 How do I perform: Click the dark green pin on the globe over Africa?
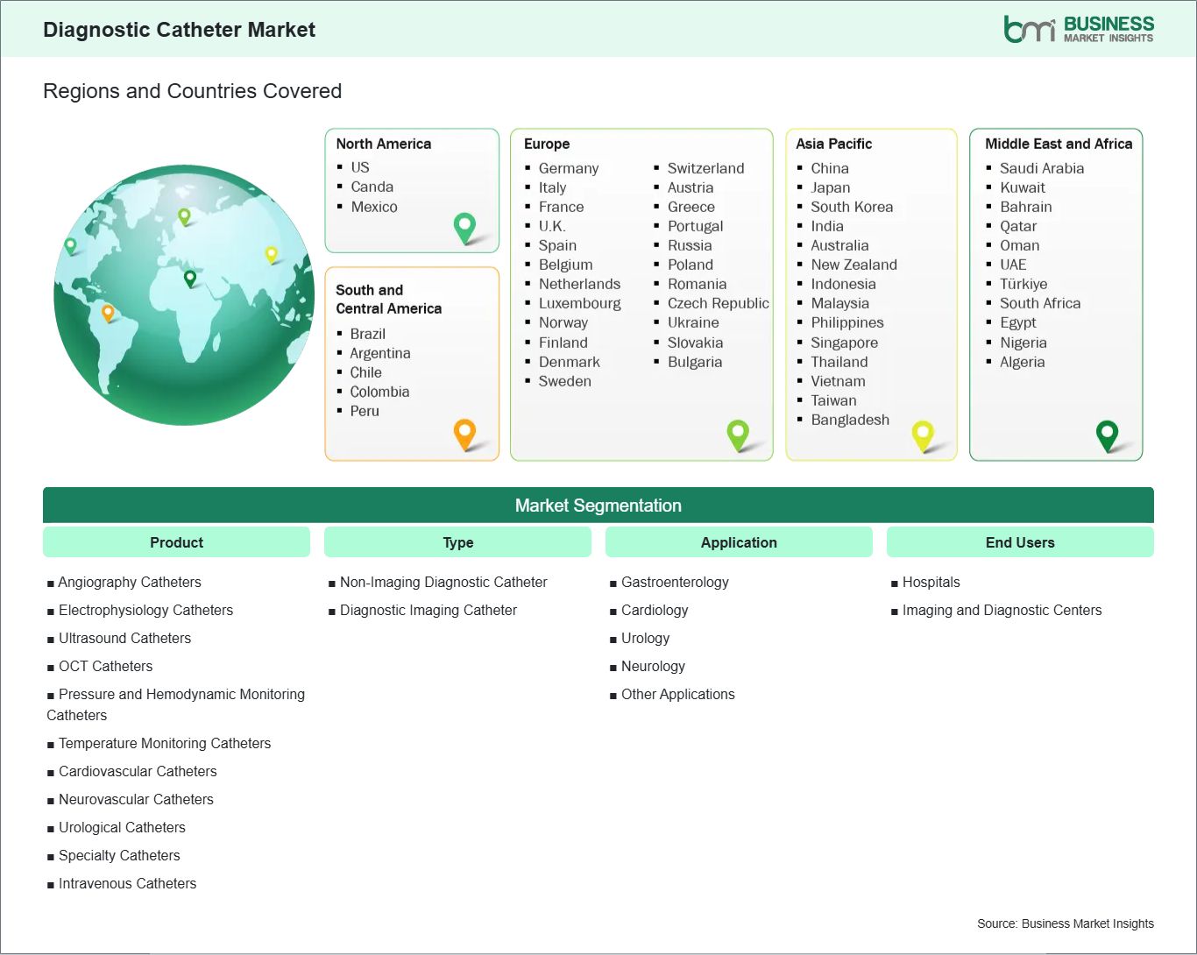pos(190,278)
